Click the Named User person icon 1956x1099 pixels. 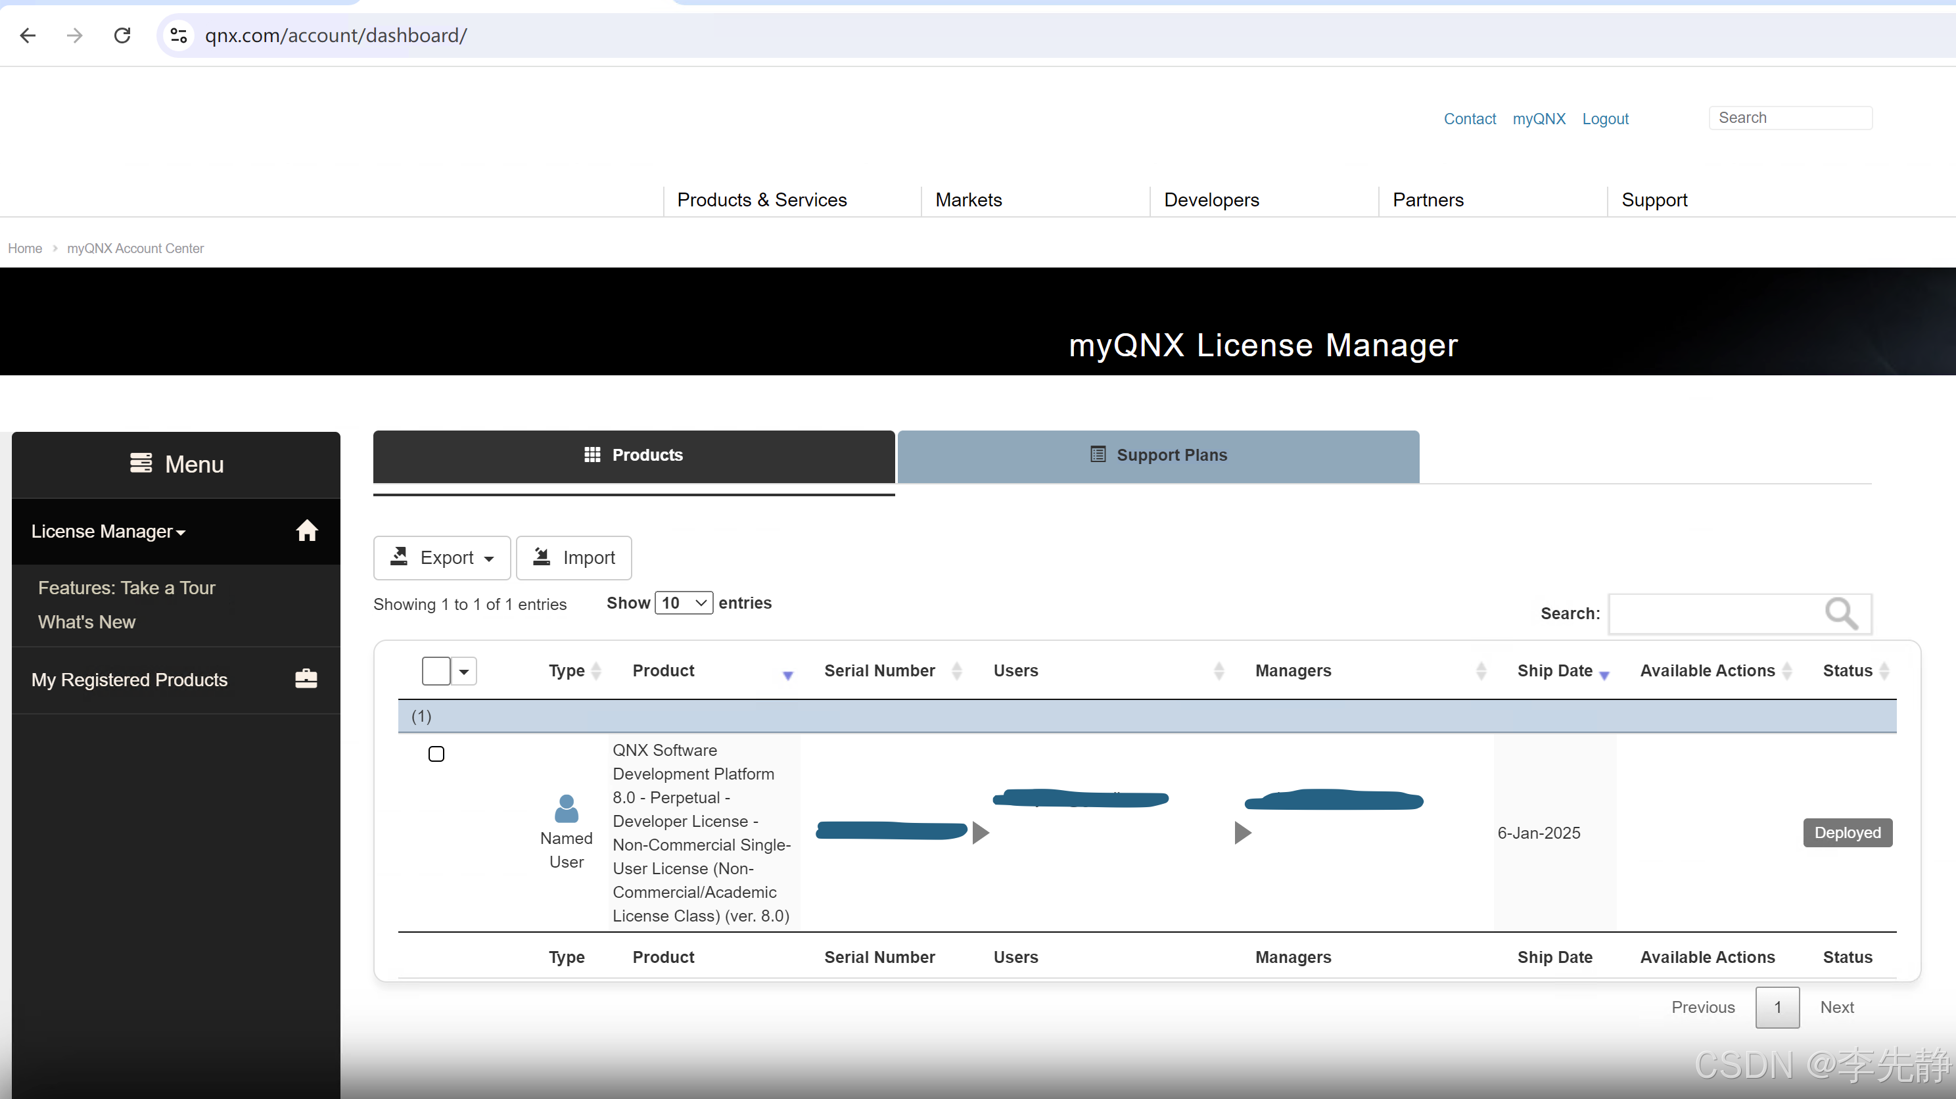567,808
